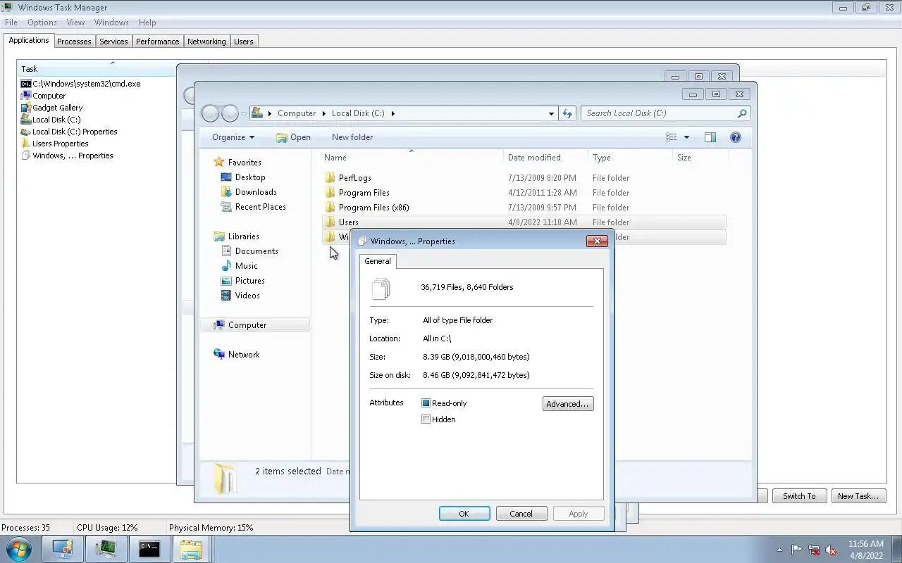Switch to the Services tab
Viewport: 902px width, 563px height.
point(113,42)
